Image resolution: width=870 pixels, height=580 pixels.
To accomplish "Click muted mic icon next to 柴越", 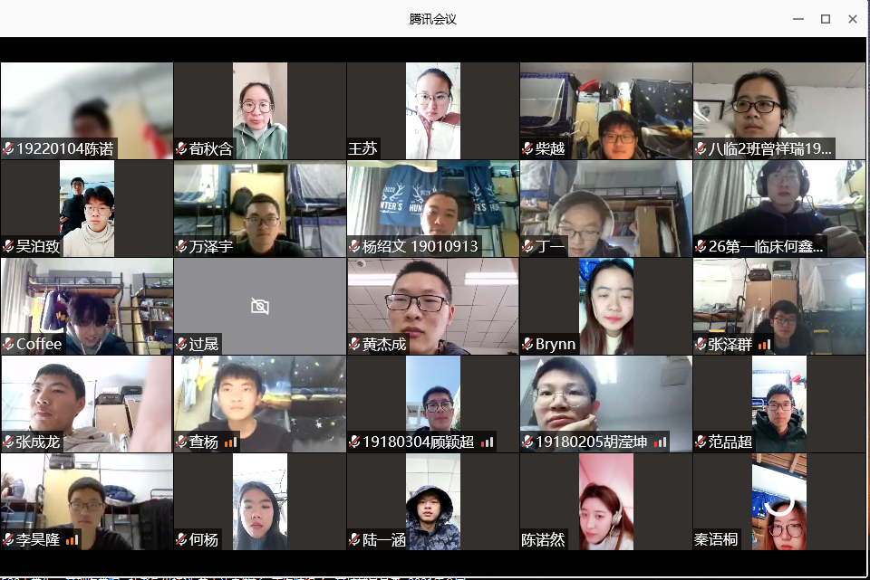I will click(527, 148).
